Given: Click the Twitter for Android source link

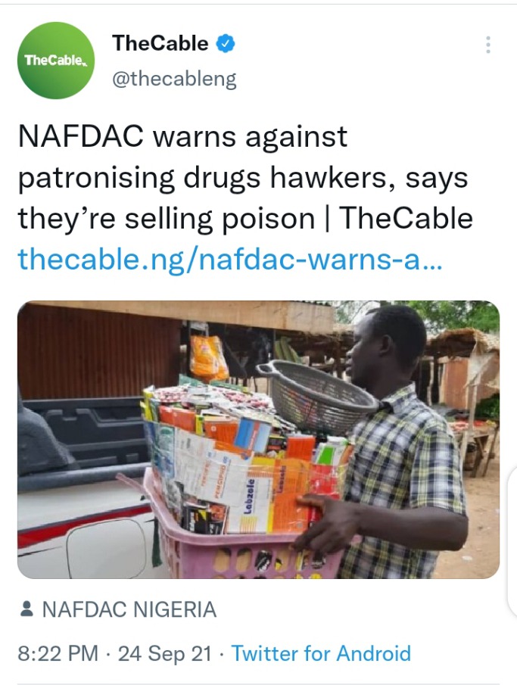Looking at the screenshot, I should (321, 653).
